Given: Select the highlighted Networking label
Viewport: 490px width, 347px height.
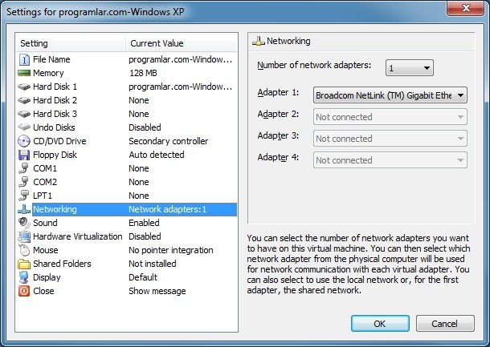Looking at the screenshot, I should pyautogui.click(x=55, y=209).
